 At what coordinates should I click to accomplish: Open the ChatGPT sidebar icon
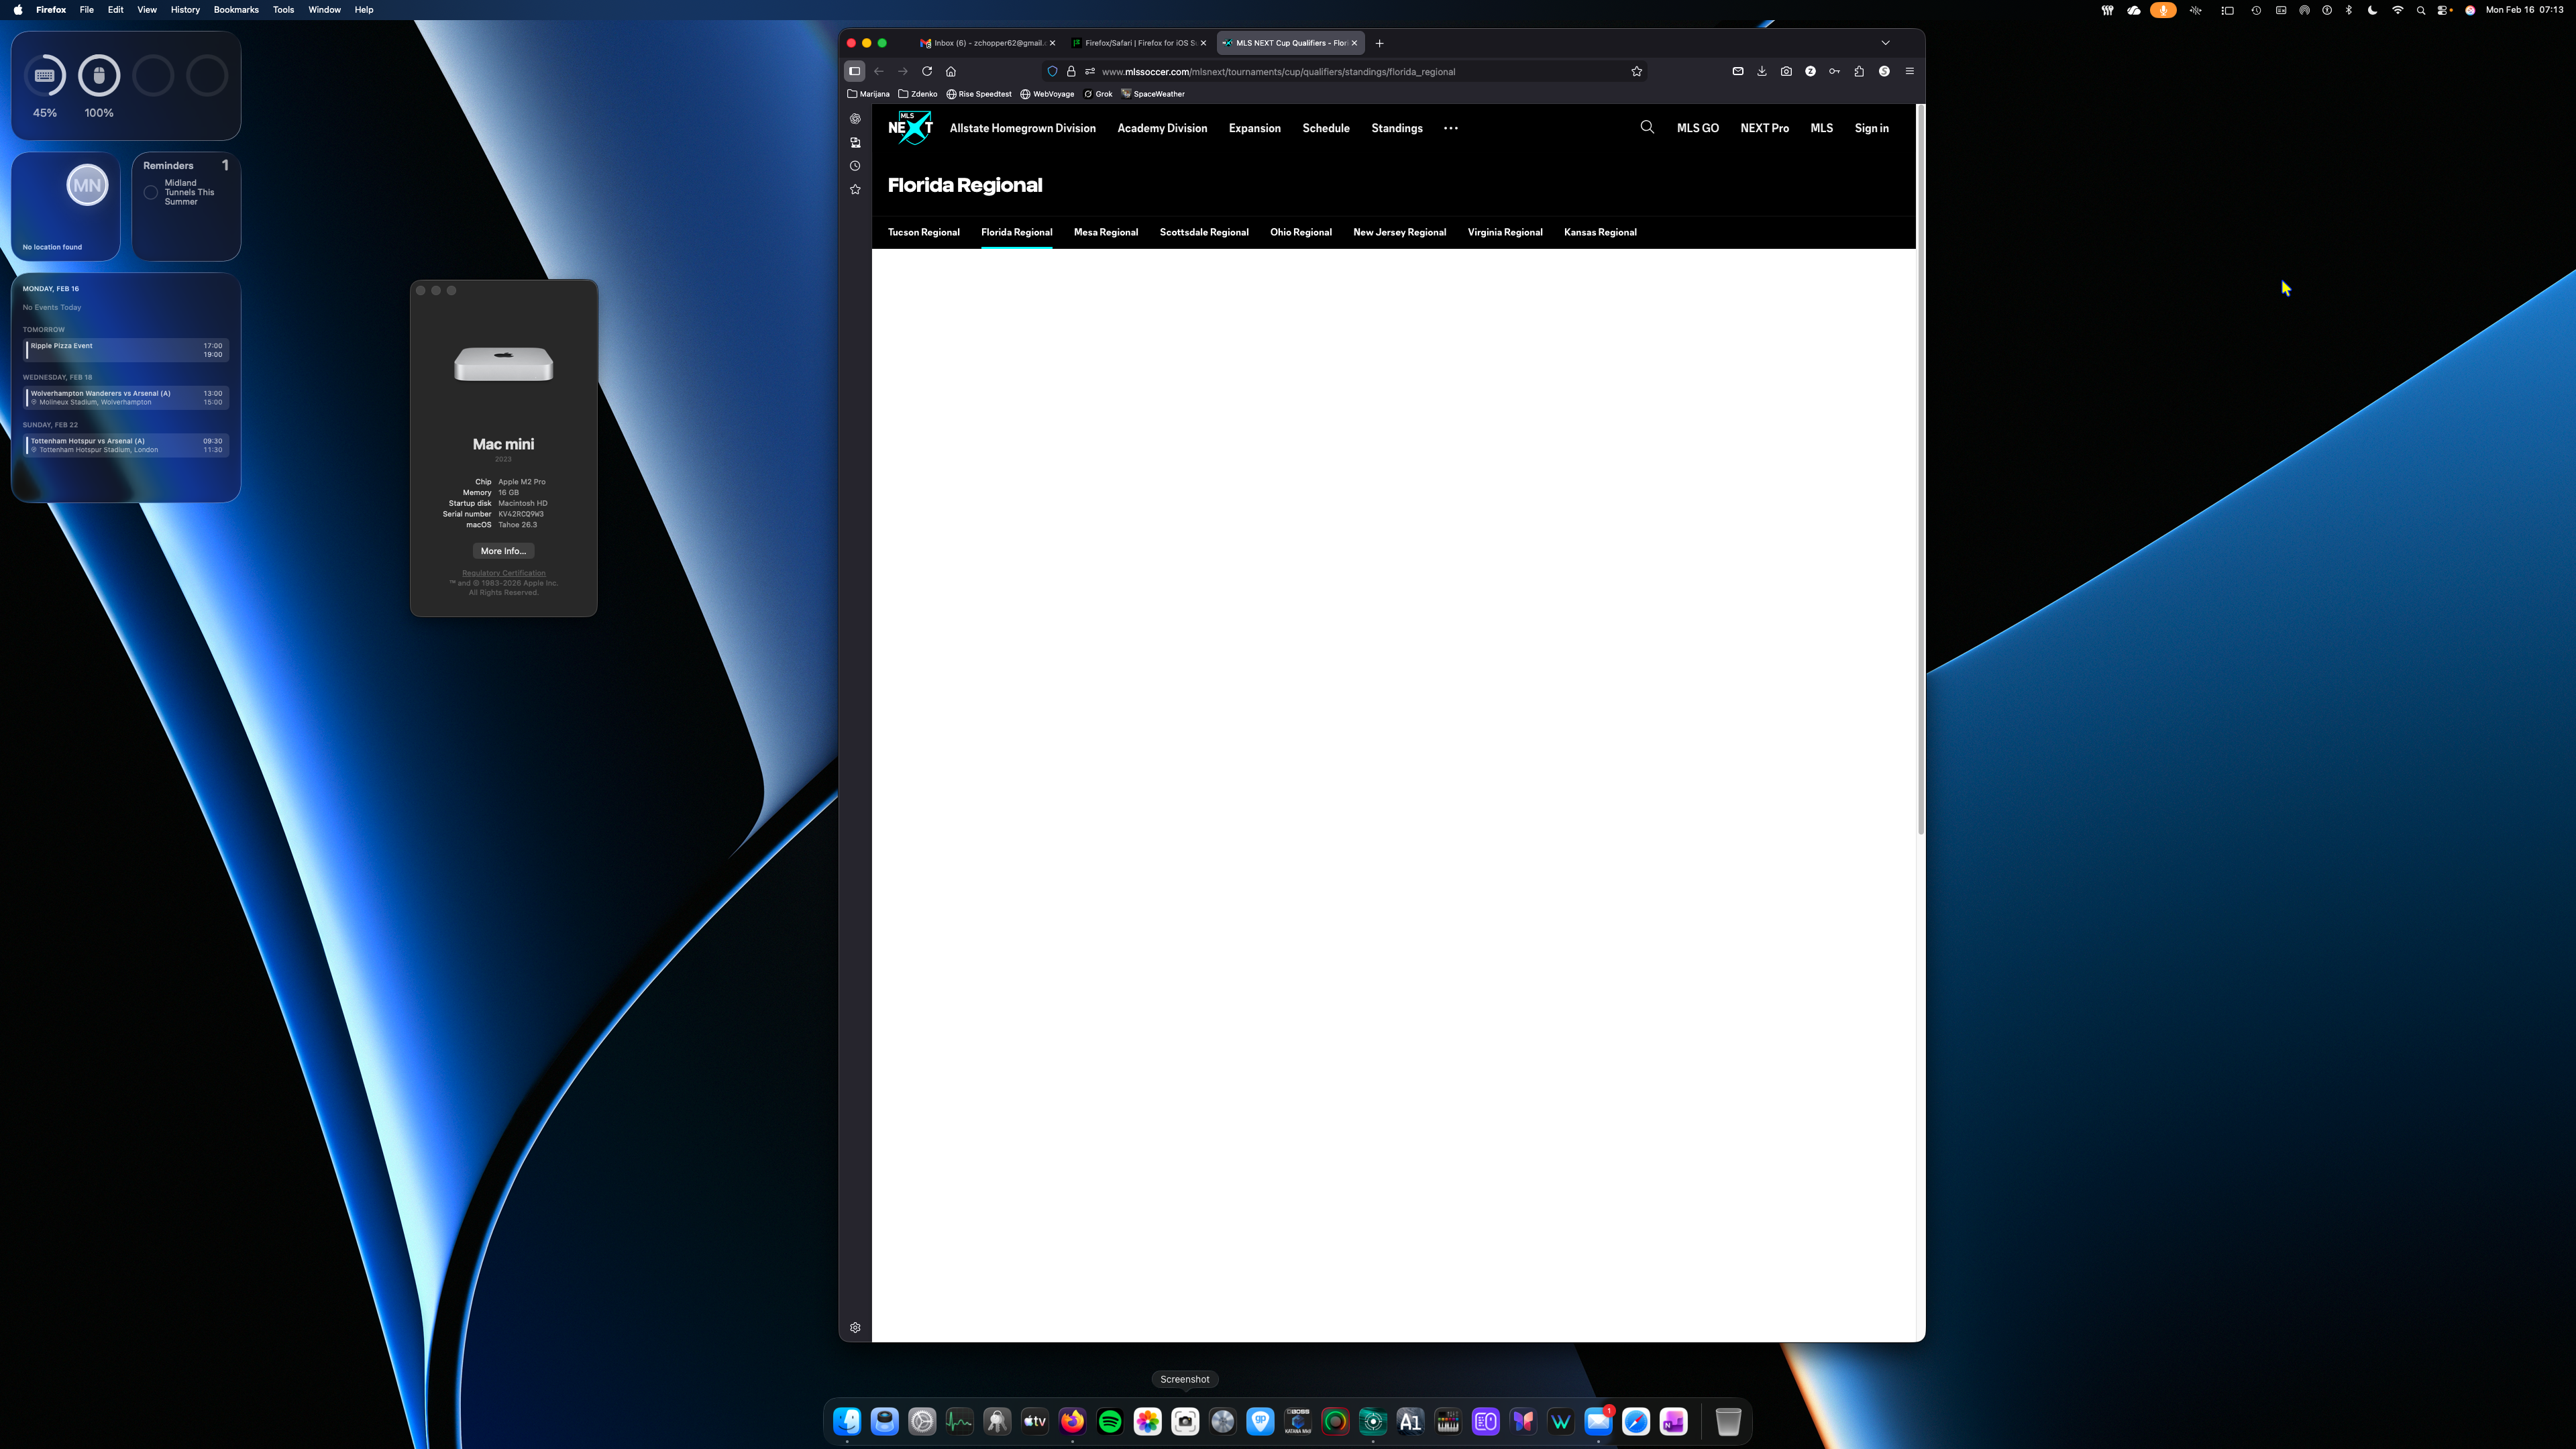(855, 118)
